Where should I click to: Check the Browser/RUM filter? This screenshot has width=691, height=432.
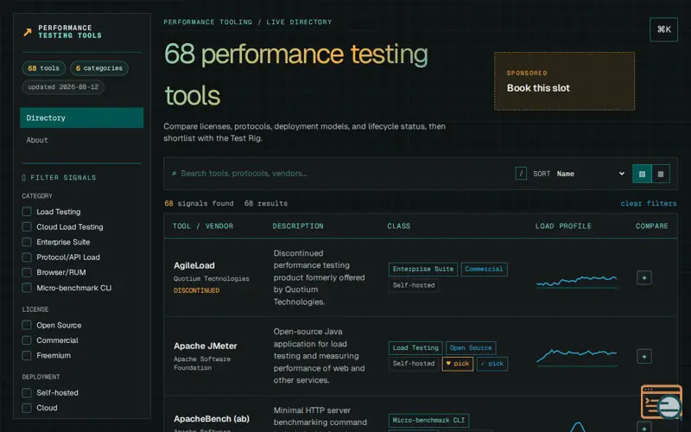click(27, 272)
